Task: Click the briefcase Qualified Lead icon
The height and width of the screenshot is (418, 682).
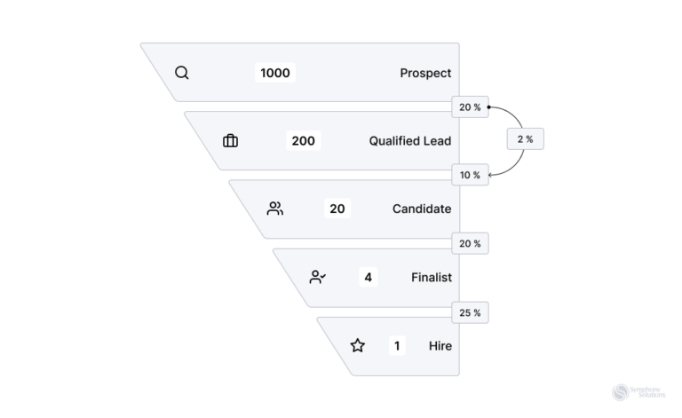Action: [x=230, y=140]
